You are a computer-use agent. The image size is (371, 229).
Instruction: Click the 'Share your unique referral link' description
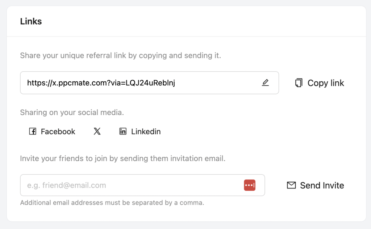[x=120, y=56]
